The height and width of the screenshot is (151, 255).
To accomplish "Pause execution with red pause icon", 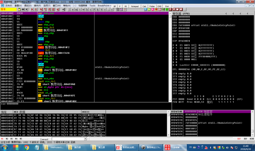I will [x=36, y=9].
